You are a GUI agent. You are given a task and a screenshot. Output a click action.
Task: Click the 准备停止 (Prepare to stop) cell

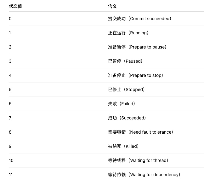pyautogui.click(x=135, y=75)
